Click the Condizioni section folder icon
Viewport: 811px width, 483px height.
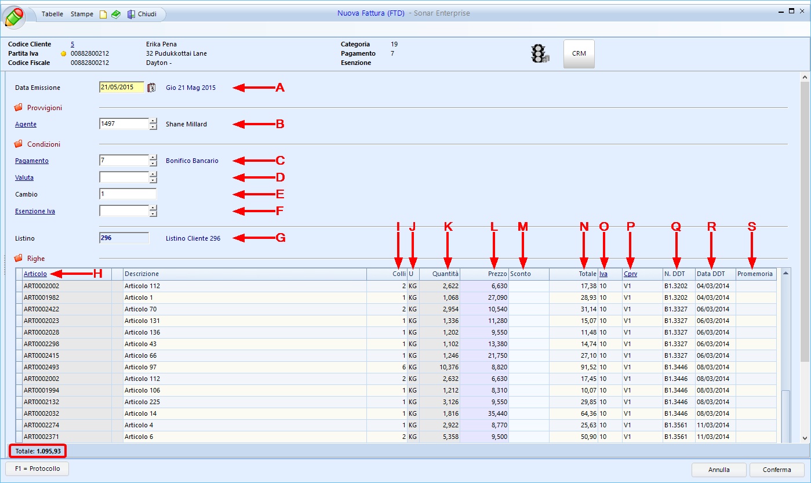(x=18, y=144)
